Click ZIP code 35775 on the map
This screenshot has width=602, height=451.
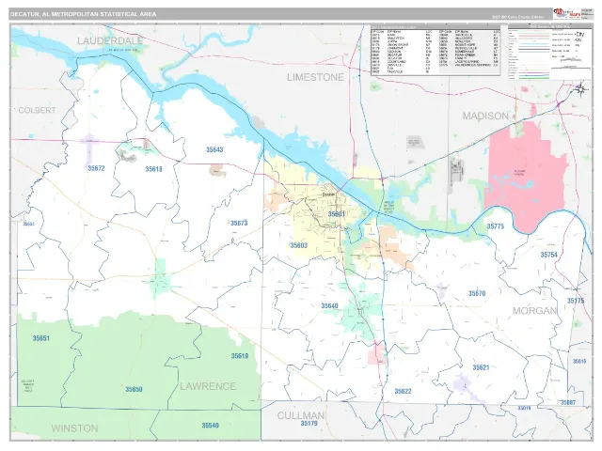click(x=496, y=226)
